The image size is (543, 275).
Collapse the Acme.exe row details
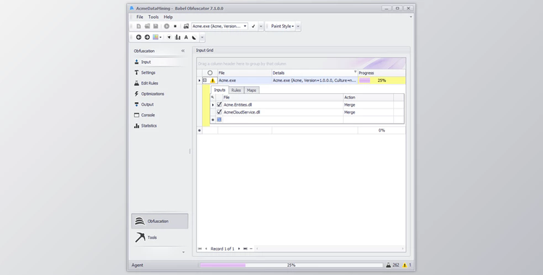[x=205, y=80]
